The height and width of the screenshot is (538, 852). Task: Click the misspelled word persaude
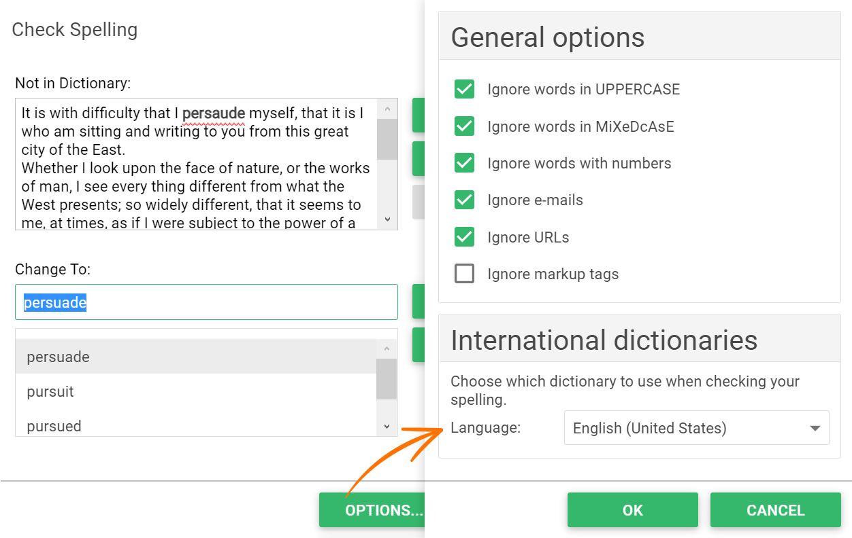coord(213,113)
